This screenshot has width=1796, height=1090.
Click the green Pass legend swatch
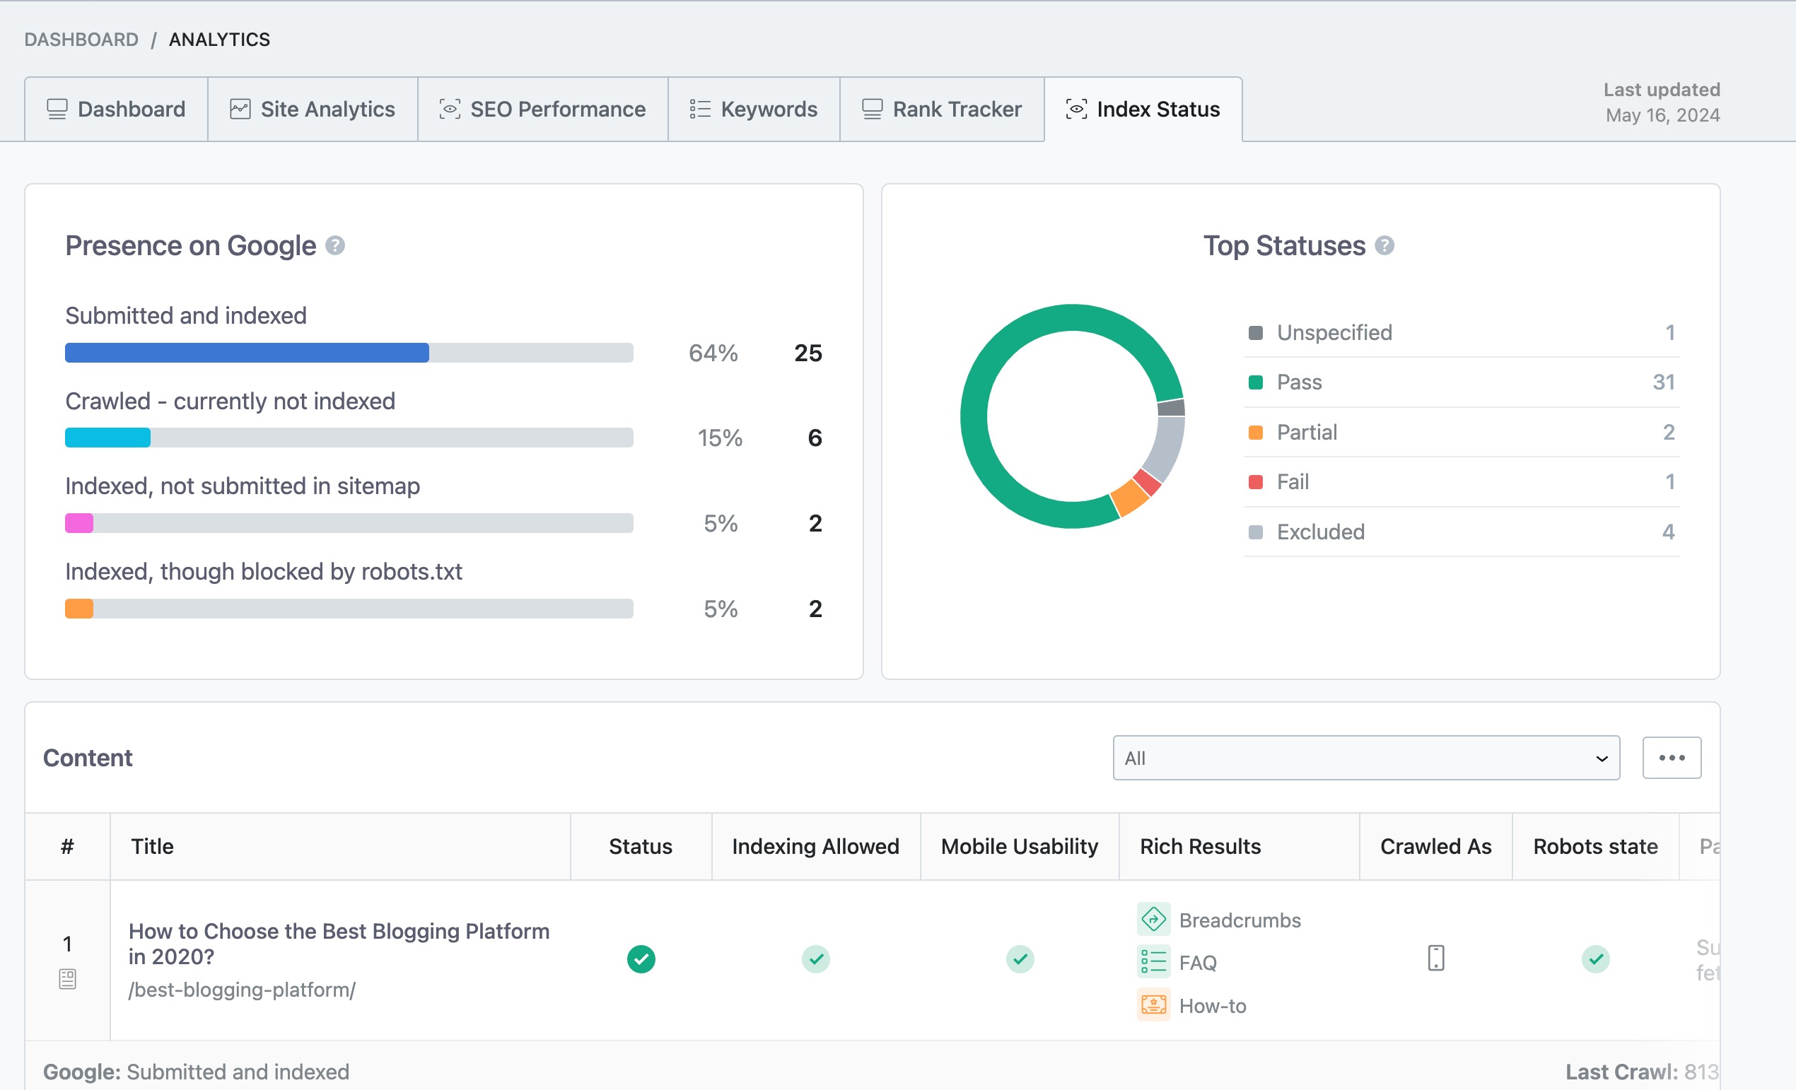click(x=1255, y=382)
